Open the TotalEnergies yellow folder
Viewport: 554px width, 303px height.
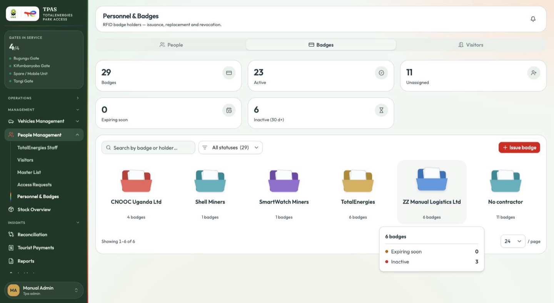point(358,181)
